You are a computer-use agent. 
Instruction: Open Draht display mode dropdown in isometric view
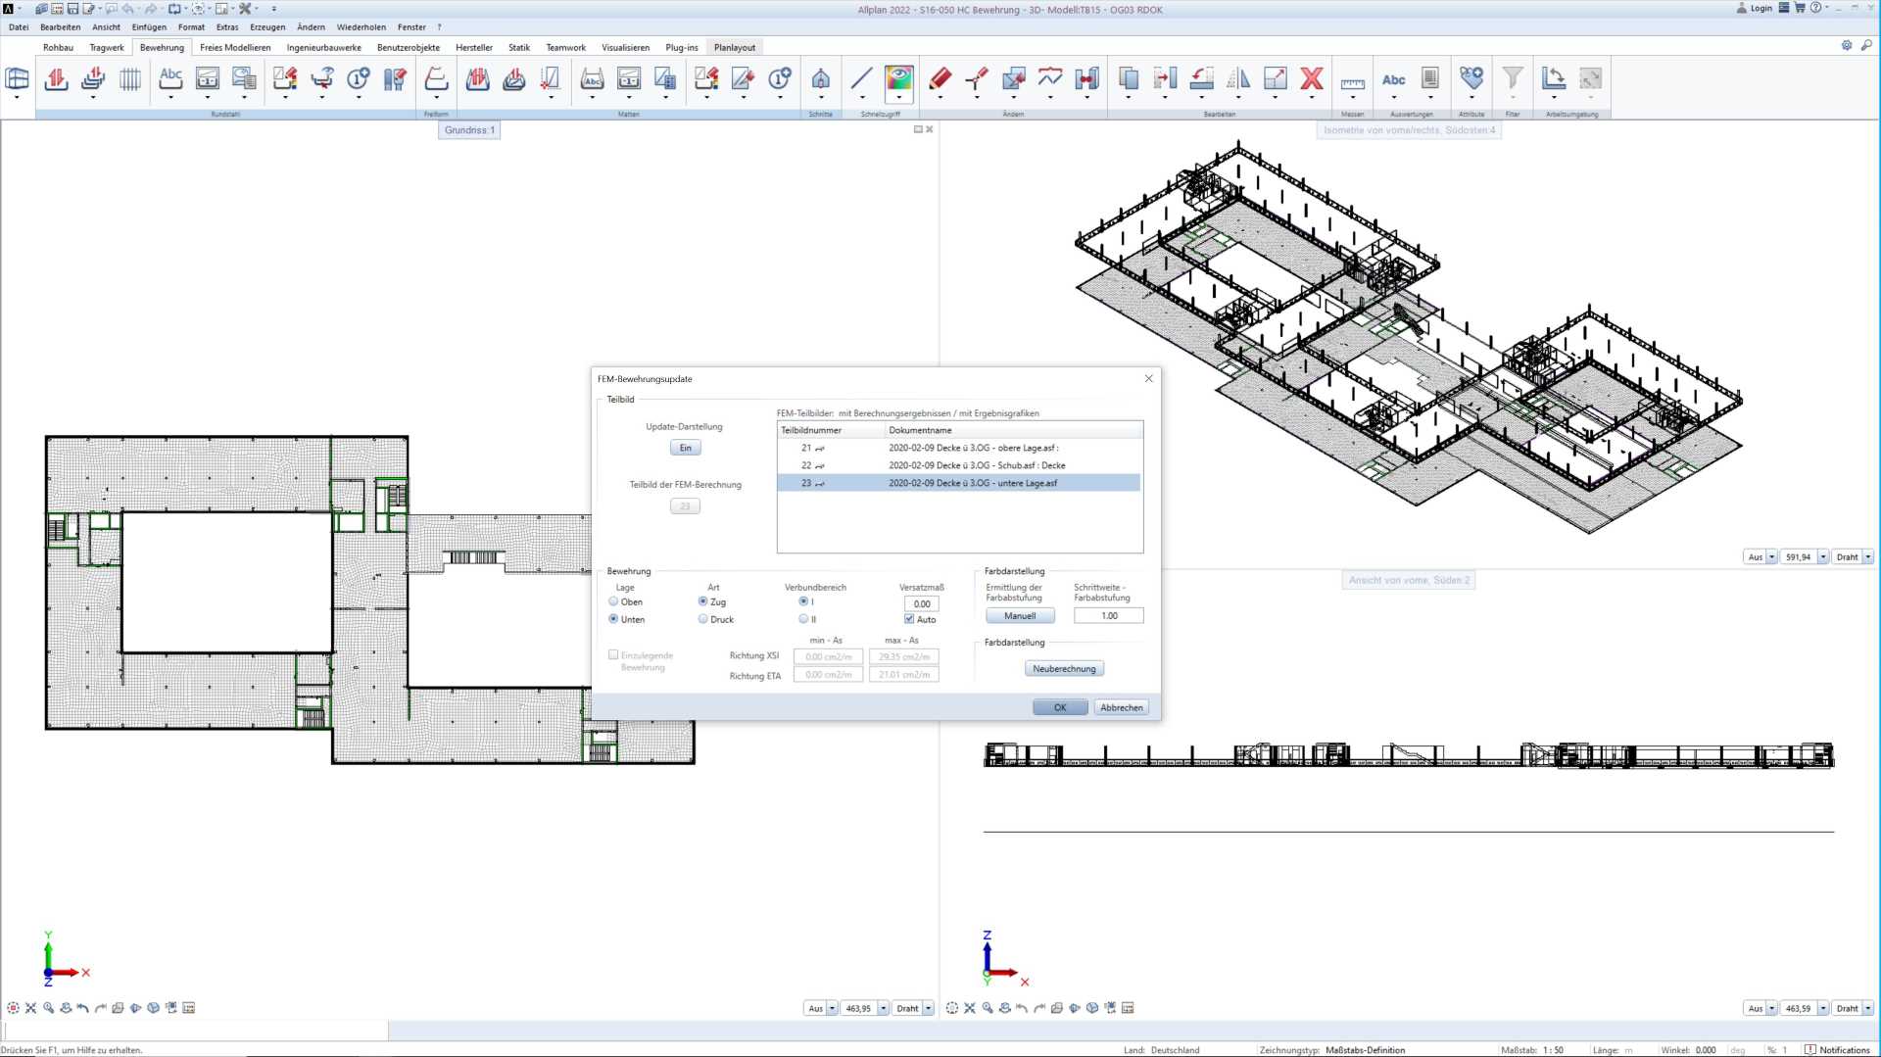coord(1867,556)
